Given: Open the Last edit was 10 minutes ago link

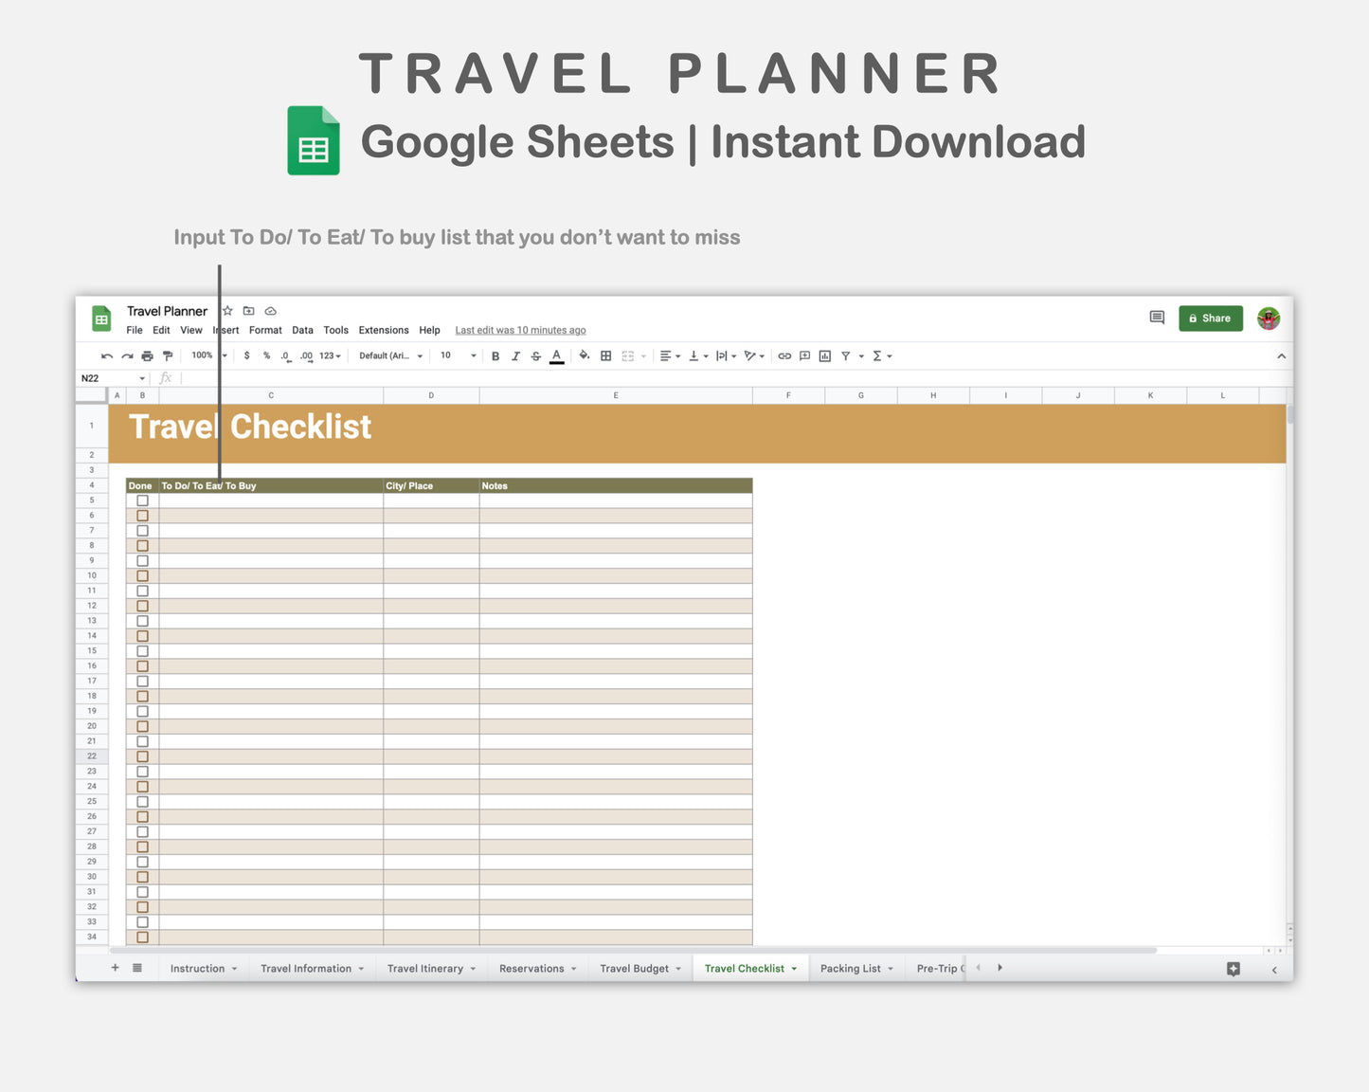Looking at the screenshot, I should (x=520, y=330).
